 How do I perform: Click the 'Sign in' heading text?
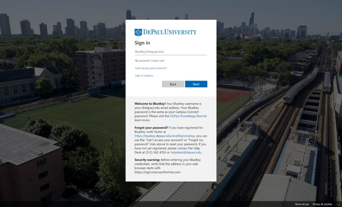tap(142, 43)
